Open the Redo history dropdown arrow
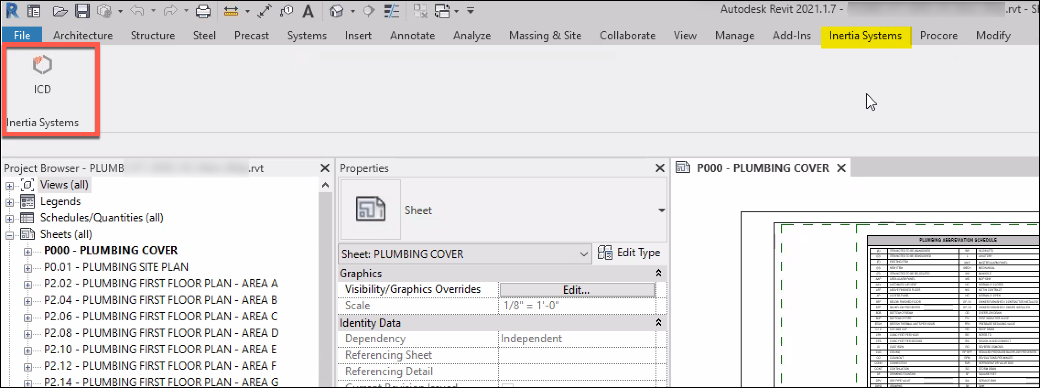Screen dimensions: 1040x388 pos(186,11)
